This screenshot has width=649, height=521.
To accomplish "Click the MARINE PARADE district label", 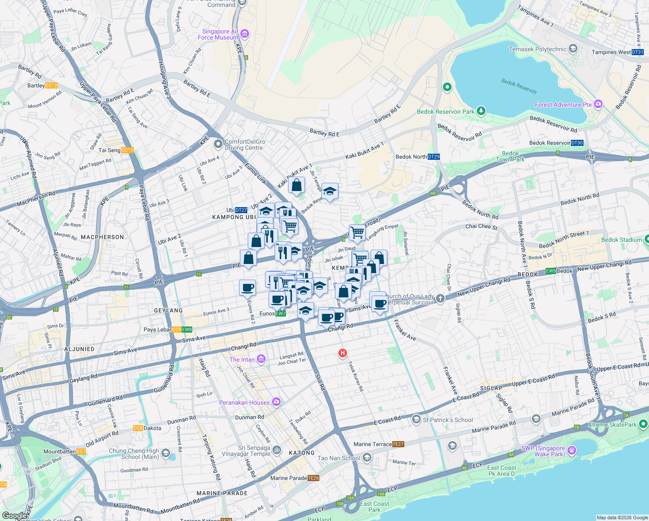I will tap(222, 493).
